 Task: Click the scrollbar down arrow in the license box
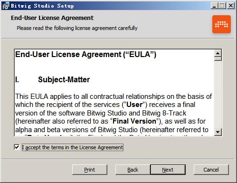(218, 132)
